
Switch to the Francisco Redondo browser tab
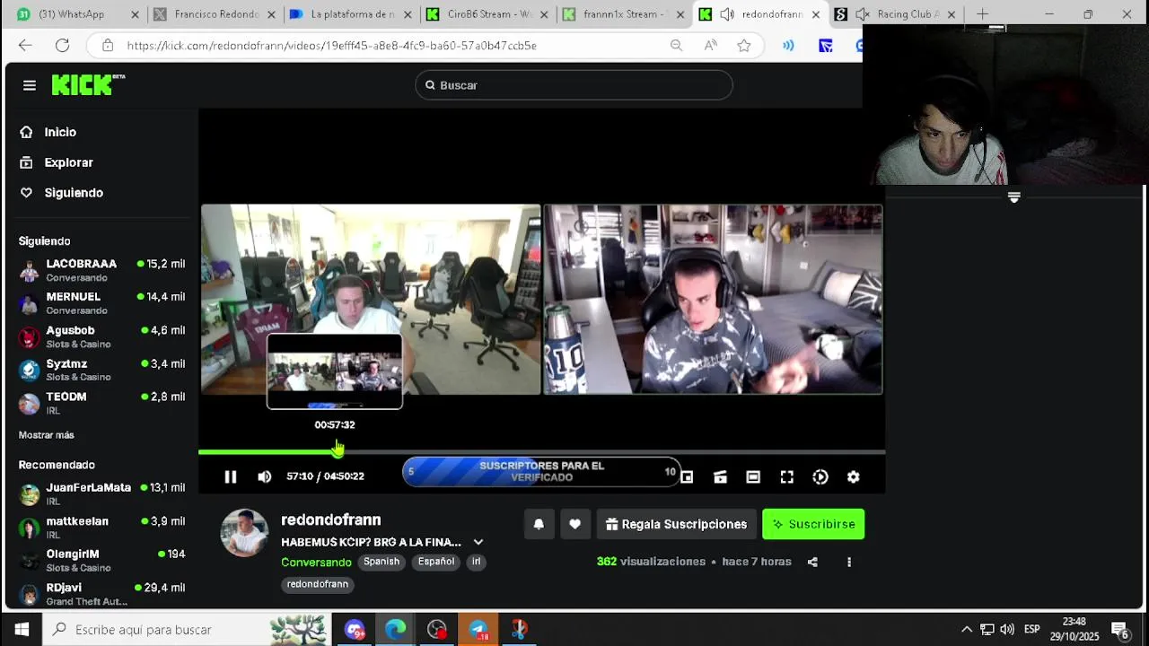coord(215,14)
